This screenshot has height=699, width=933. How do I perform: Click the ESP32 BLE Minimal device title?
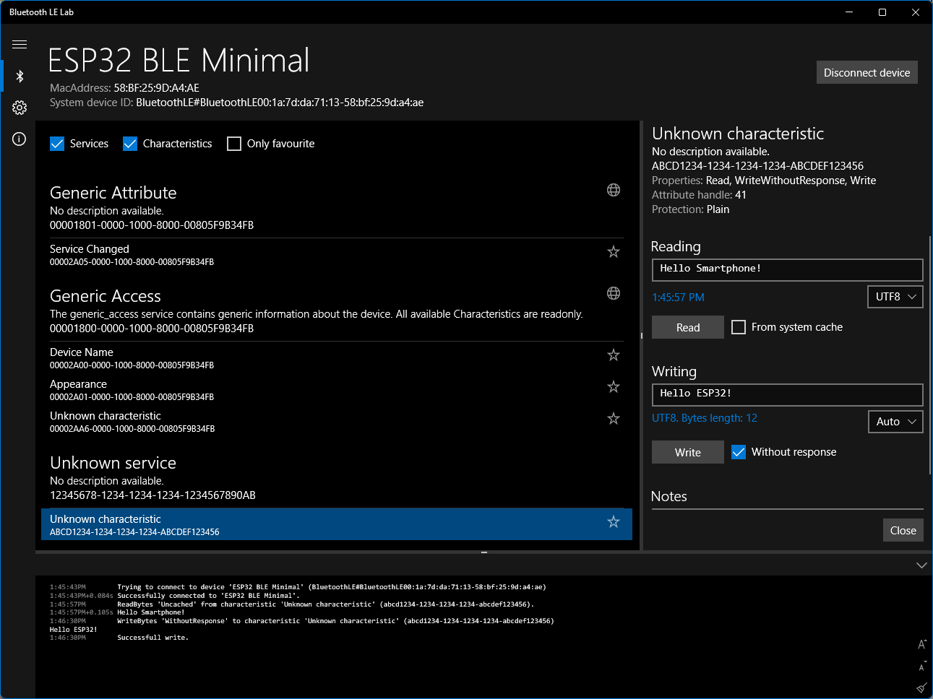179,60
